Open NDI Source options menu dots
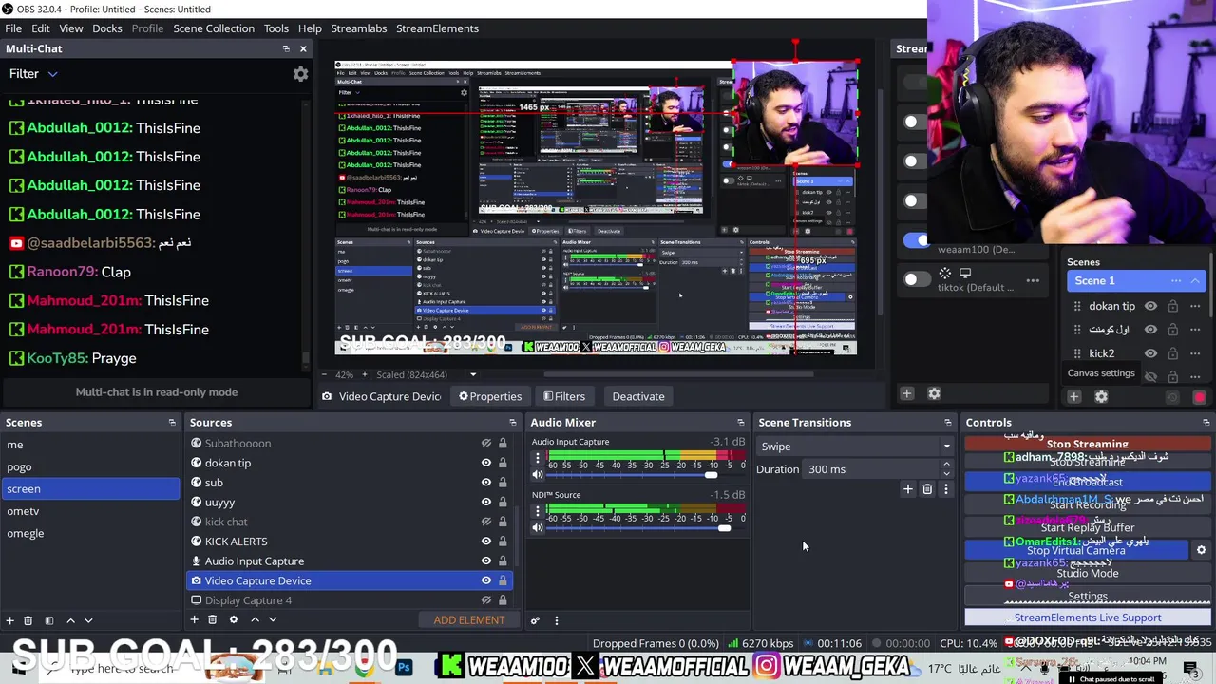The width and height of the screenshot is (1216, 684). (x=538, y=511)
